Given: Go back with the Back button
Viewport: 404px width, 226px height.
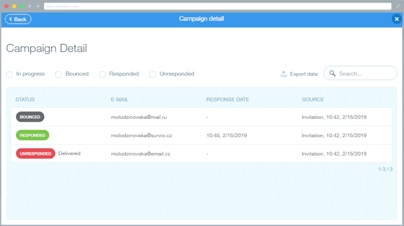Looking at the screenshot, I should pyautogui.click(x=18, y=19).
